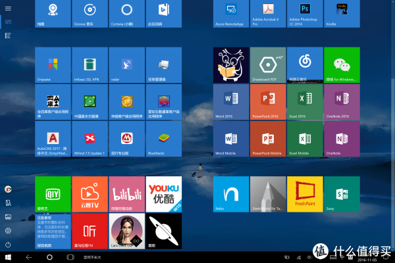395x263 pixels.
Task: Click the volume speaker tray icon
Action: click(x=309, y=257)
